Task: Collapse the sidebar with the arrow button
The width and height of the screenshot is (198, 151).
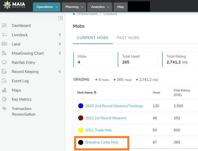Action: [x=60, y=18]
